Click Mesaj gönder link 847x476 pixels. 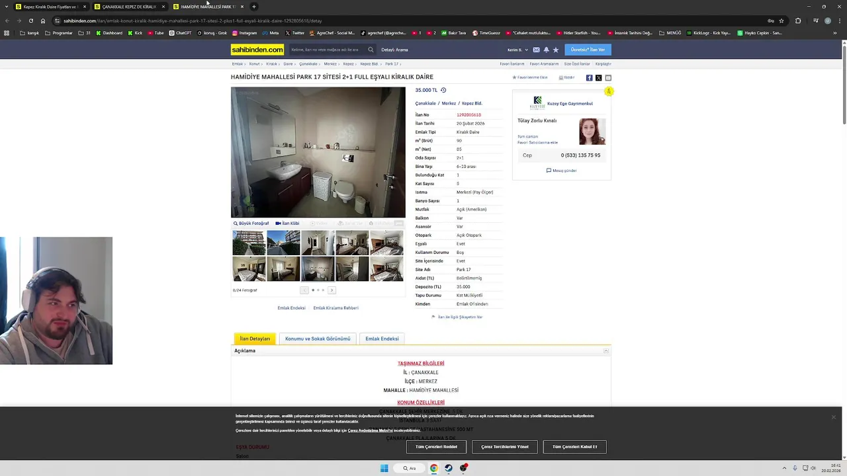[x=562, y=171]
